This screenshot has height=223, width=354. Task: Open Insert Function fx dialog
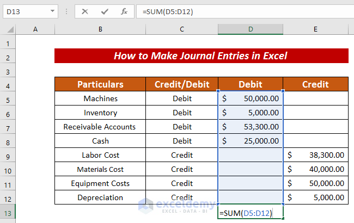coord(124,11)
